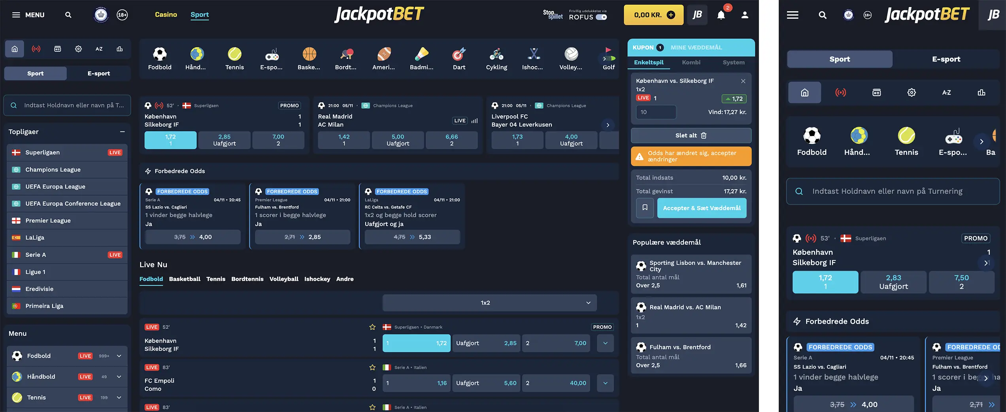The image size is (1006, 412).
Task: Open Champions League in Topligaer
Action: point(67,169)
